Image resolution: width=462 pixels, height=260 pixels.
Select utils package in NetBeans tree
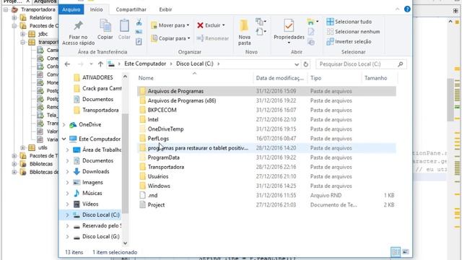[x=43, y=147]
